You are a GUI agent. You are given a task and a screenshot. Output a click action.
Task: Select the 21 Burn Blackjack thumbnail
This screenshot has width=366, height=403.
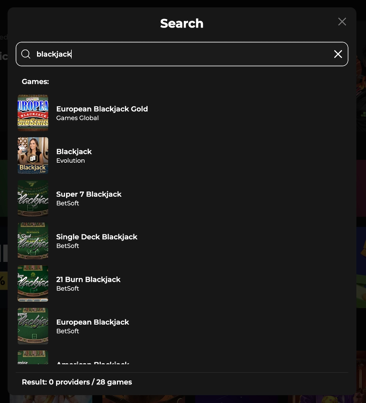[x=33, y=283]
